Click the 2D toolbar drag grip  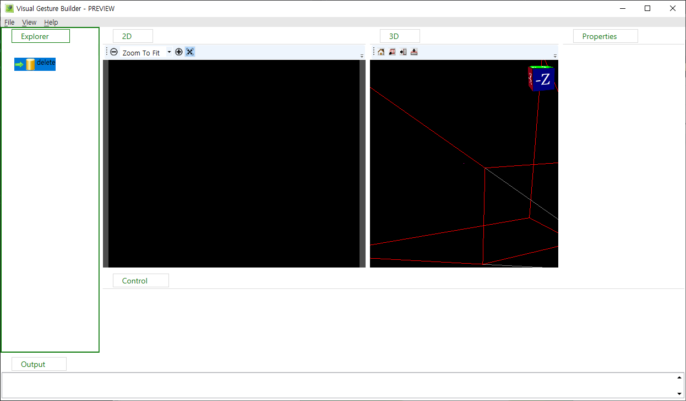click(x=107, y=52)
